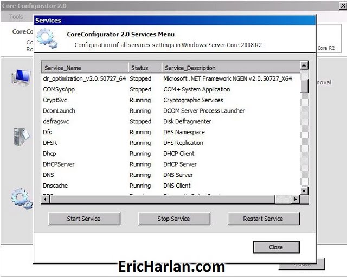Select the DFSR service row

coord(171,143)
